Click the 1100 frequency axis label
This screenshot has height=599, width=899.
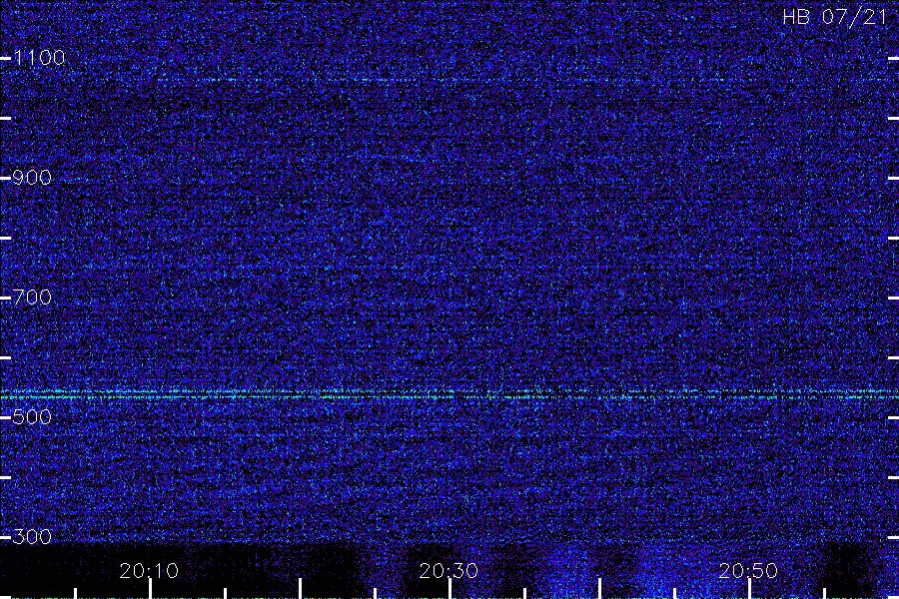[x=40, y=58]
